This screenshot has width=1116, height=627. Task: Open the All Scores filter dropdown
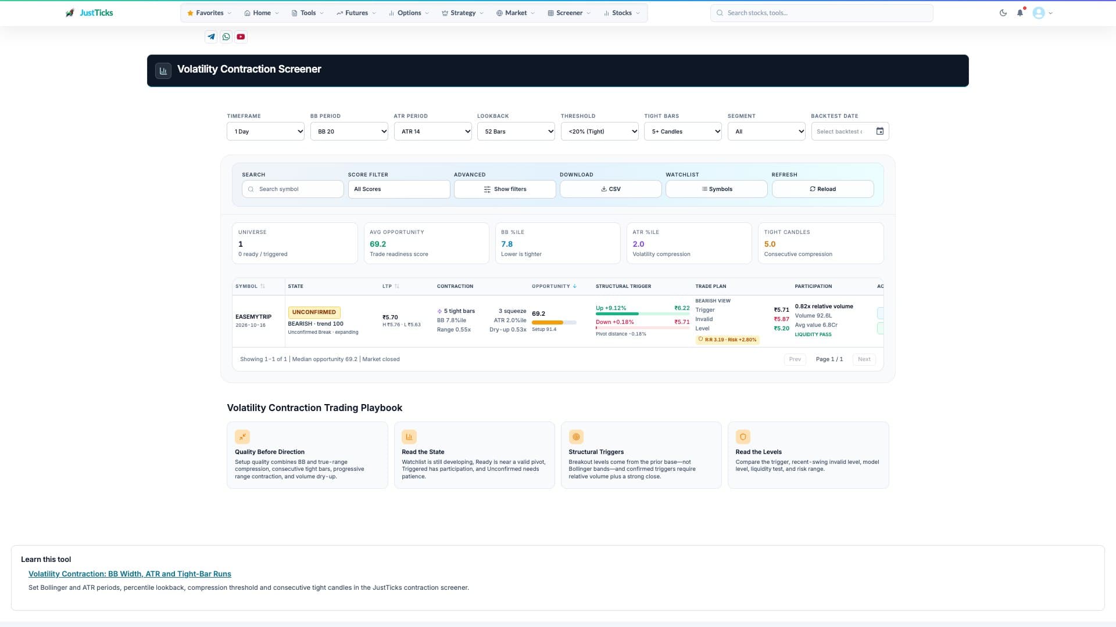click(x=399, y=189)
